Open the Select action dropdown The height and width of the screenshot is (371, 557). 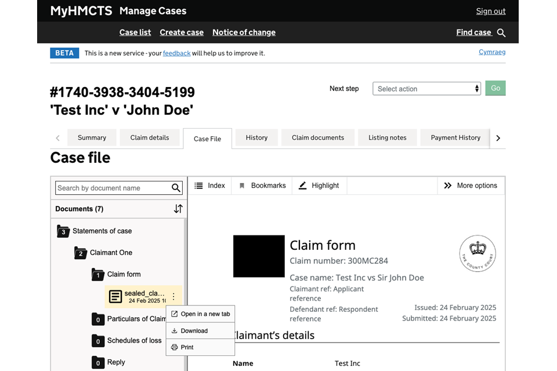coord(426,89)
